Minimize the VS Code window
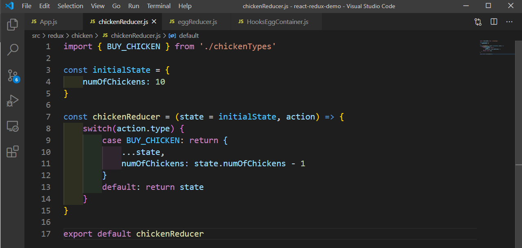 tap(466, 6)
